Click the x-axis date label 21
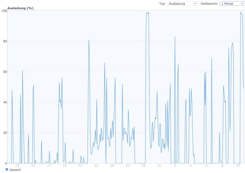Screen dimensions: 245x173 [80, 165]
